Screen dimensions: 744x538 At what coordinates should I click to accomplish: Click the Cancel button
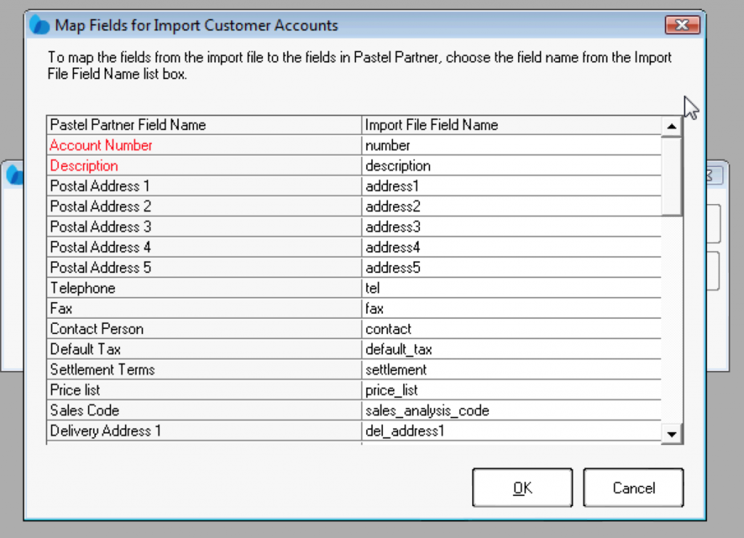coord(634,488)
